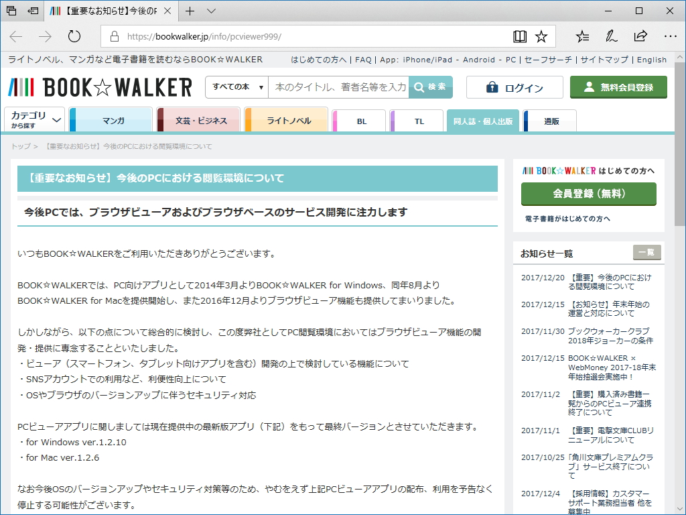Click the vertical scrollbar thumb
This screenshot has width=686, height=515.
tap(680, 144)
